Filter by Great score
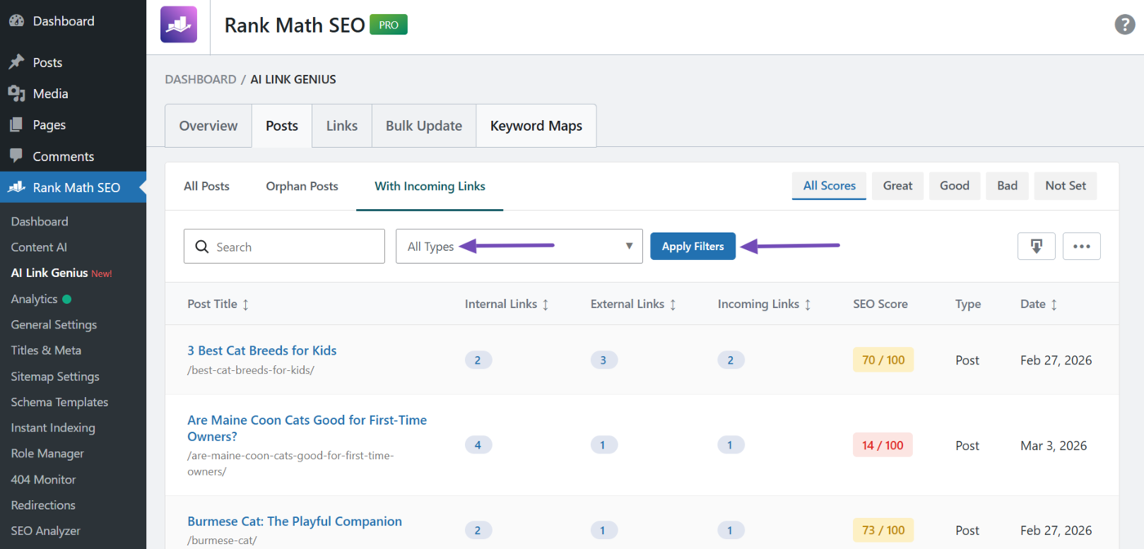Image resolution: width=1144 pixels, height=549 pixels. (898, 185)
